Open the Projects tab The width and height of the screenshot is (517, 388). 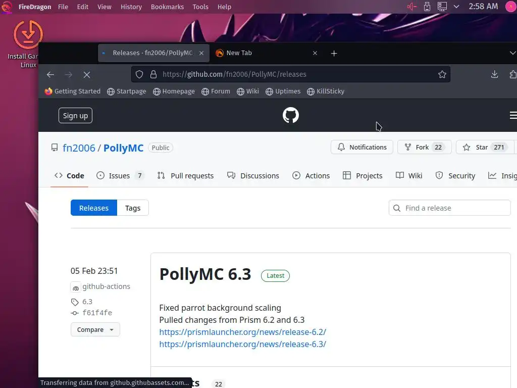pos(363,175)
